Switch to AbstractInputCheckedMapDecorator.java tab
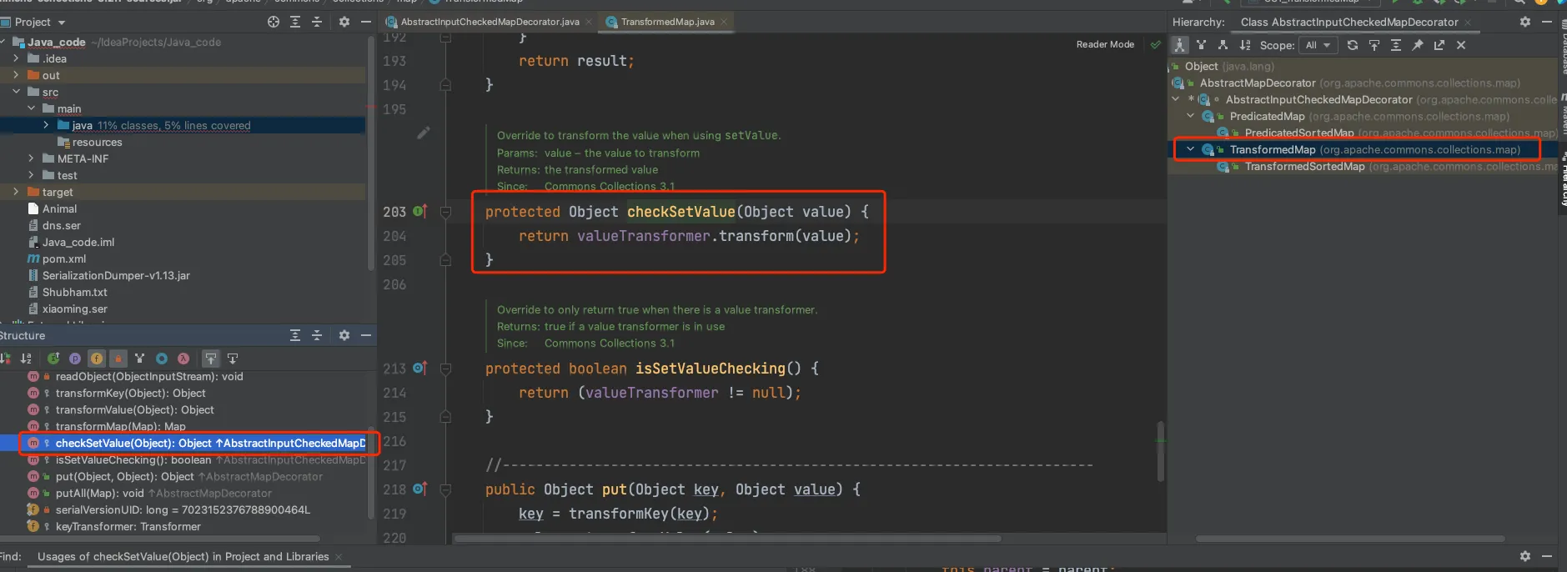The width and height of the screenshot is (1567, 572). pos(489,22)
